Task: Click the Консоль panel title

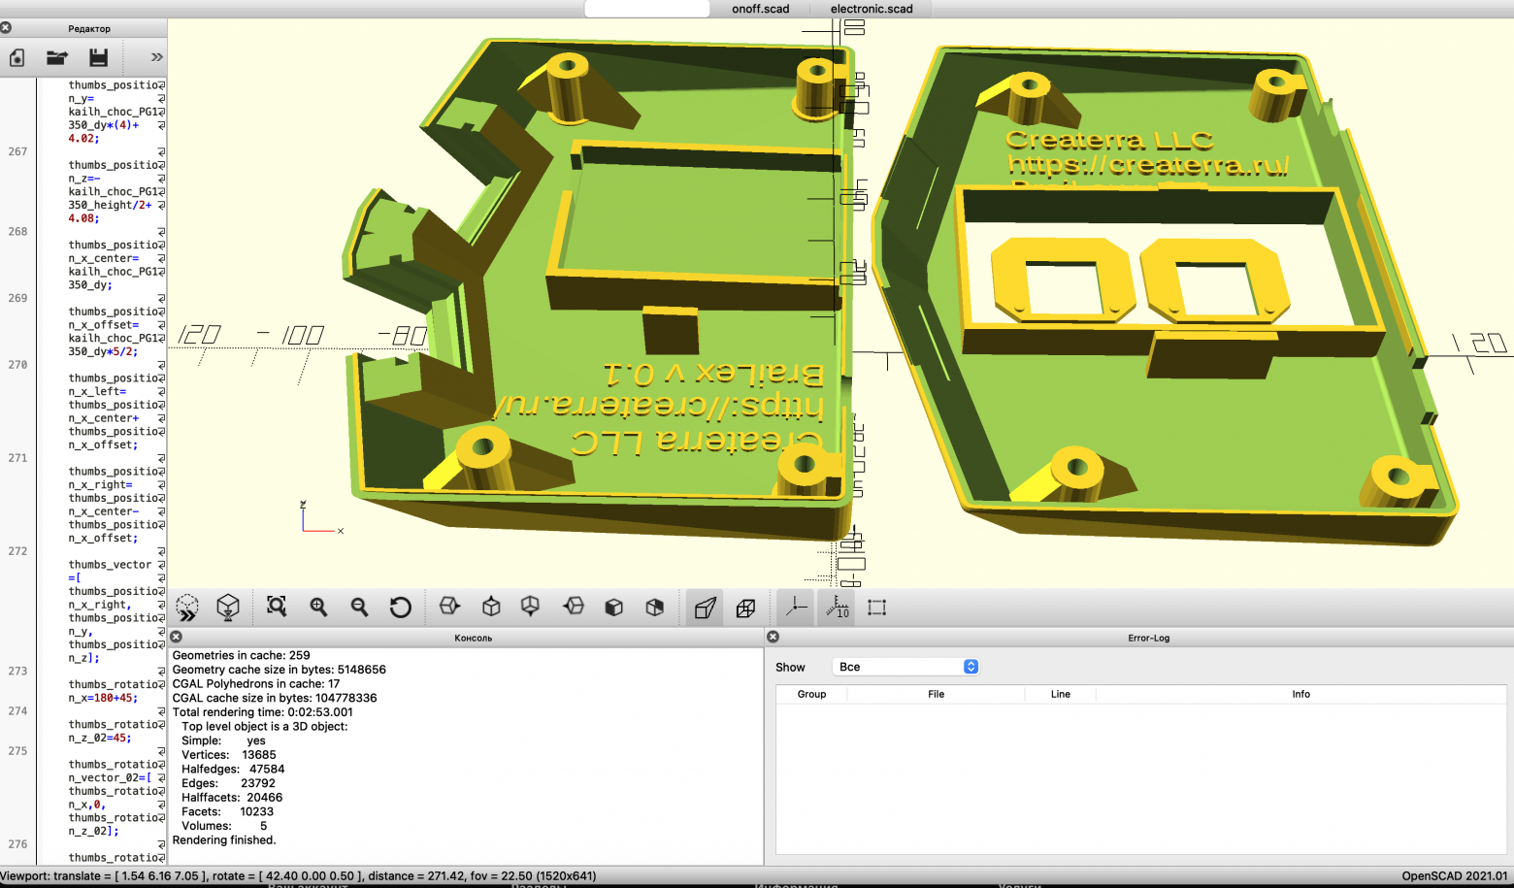Action: [473, 638]
